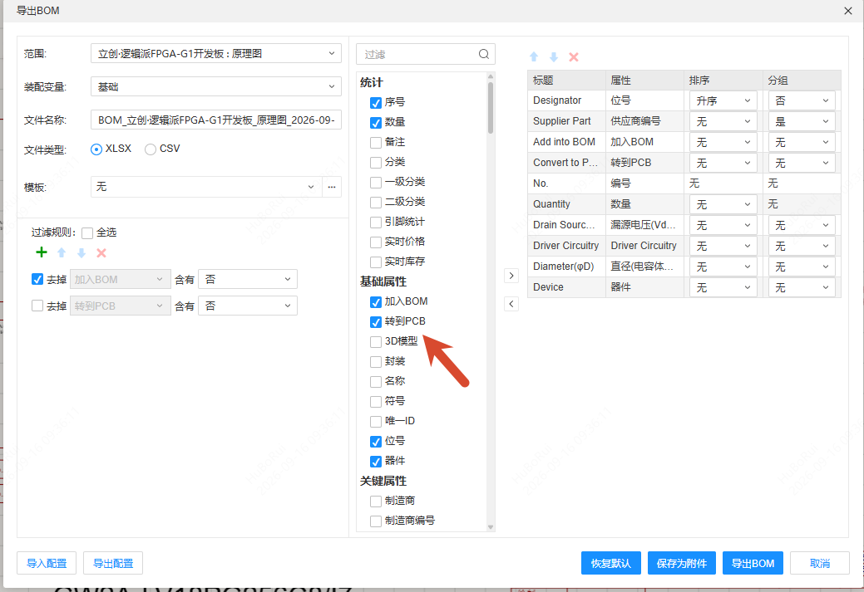The width and height of the screenshot is (864, 592).
Task: Enable second 去掉 转到PCB rule checkbox
Action: coord(37,306)
